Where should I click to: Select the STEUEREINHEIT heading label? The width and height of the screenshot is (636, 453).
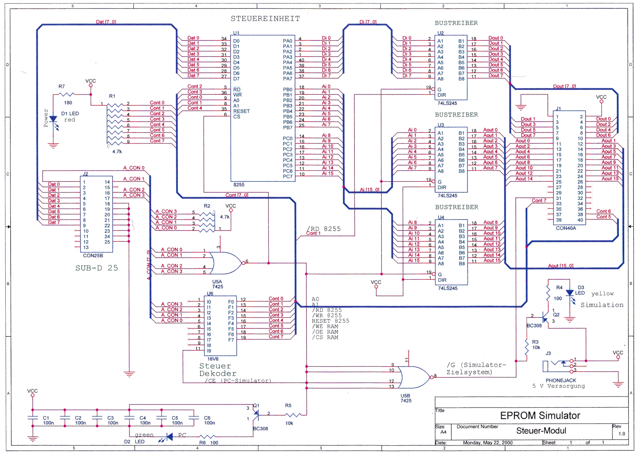(x=265, y=19)
